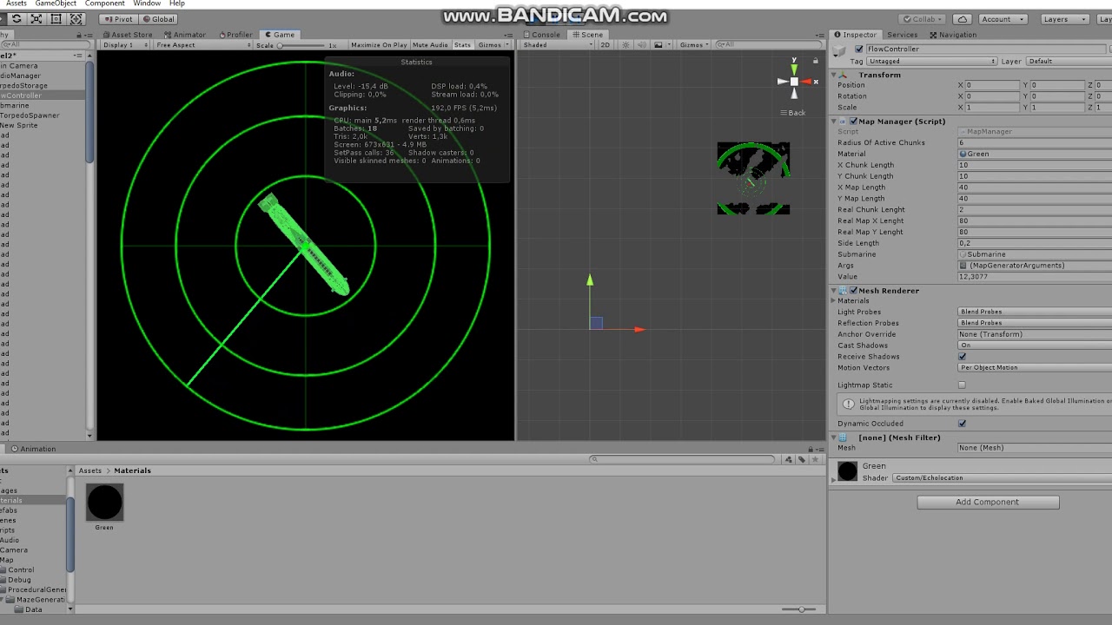Click the cloud services icon

pos(962,19)
